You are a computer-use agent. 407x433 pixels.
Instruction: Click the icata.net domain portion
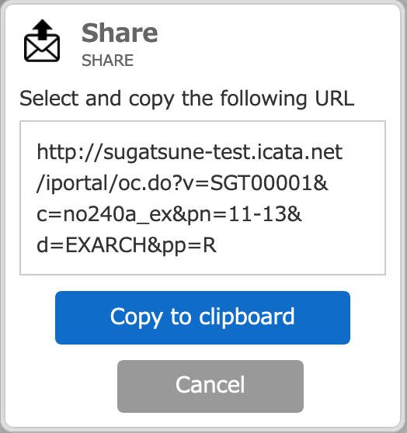click(x=300, y=151)
